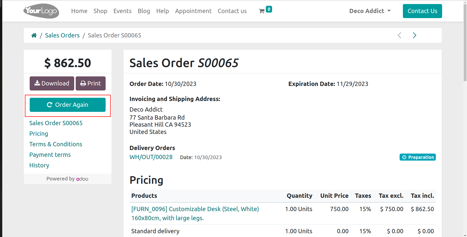This screenshot has height=237, width=467.
Task: Open the Events menu item
Action: pos(122,11)
